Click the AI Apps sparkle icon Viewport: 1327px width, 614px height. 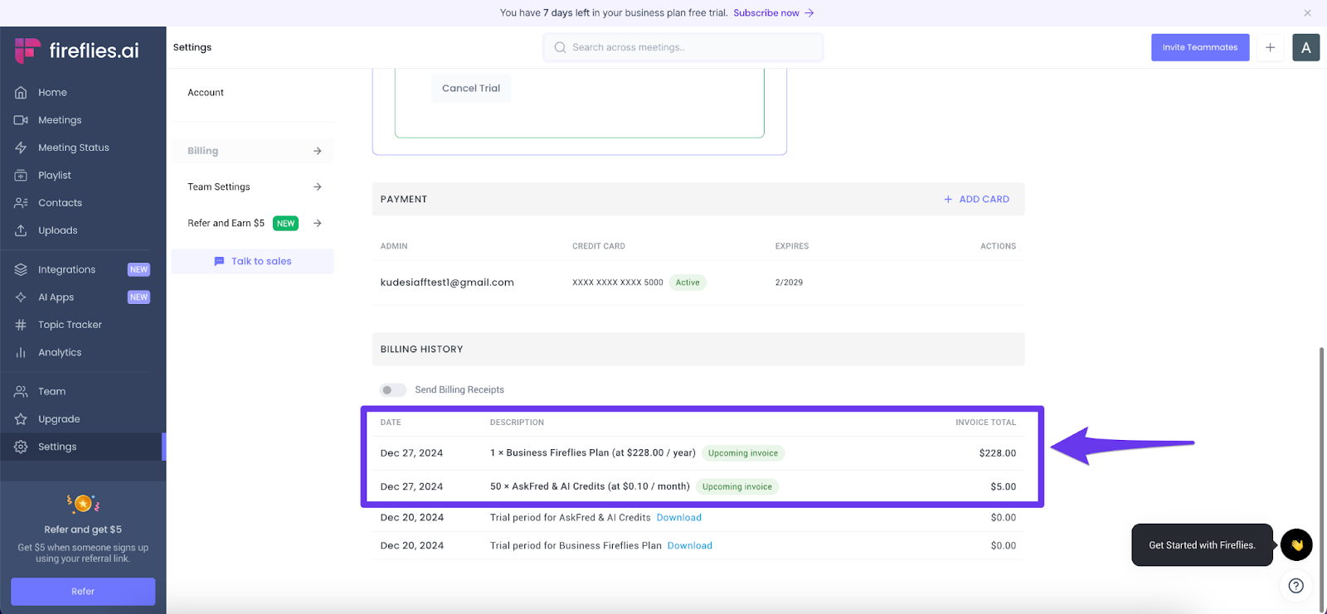[21, 297]
